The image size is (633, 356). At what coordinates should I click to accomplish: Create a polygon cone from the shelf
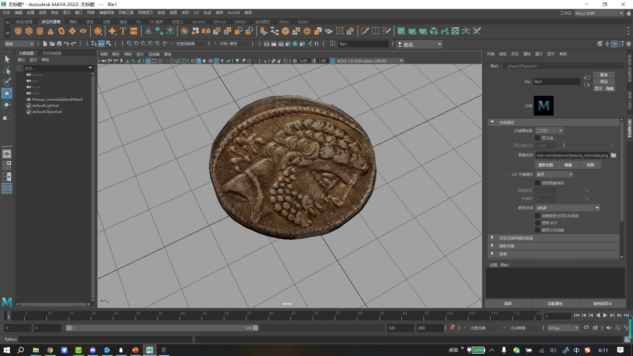51,31
